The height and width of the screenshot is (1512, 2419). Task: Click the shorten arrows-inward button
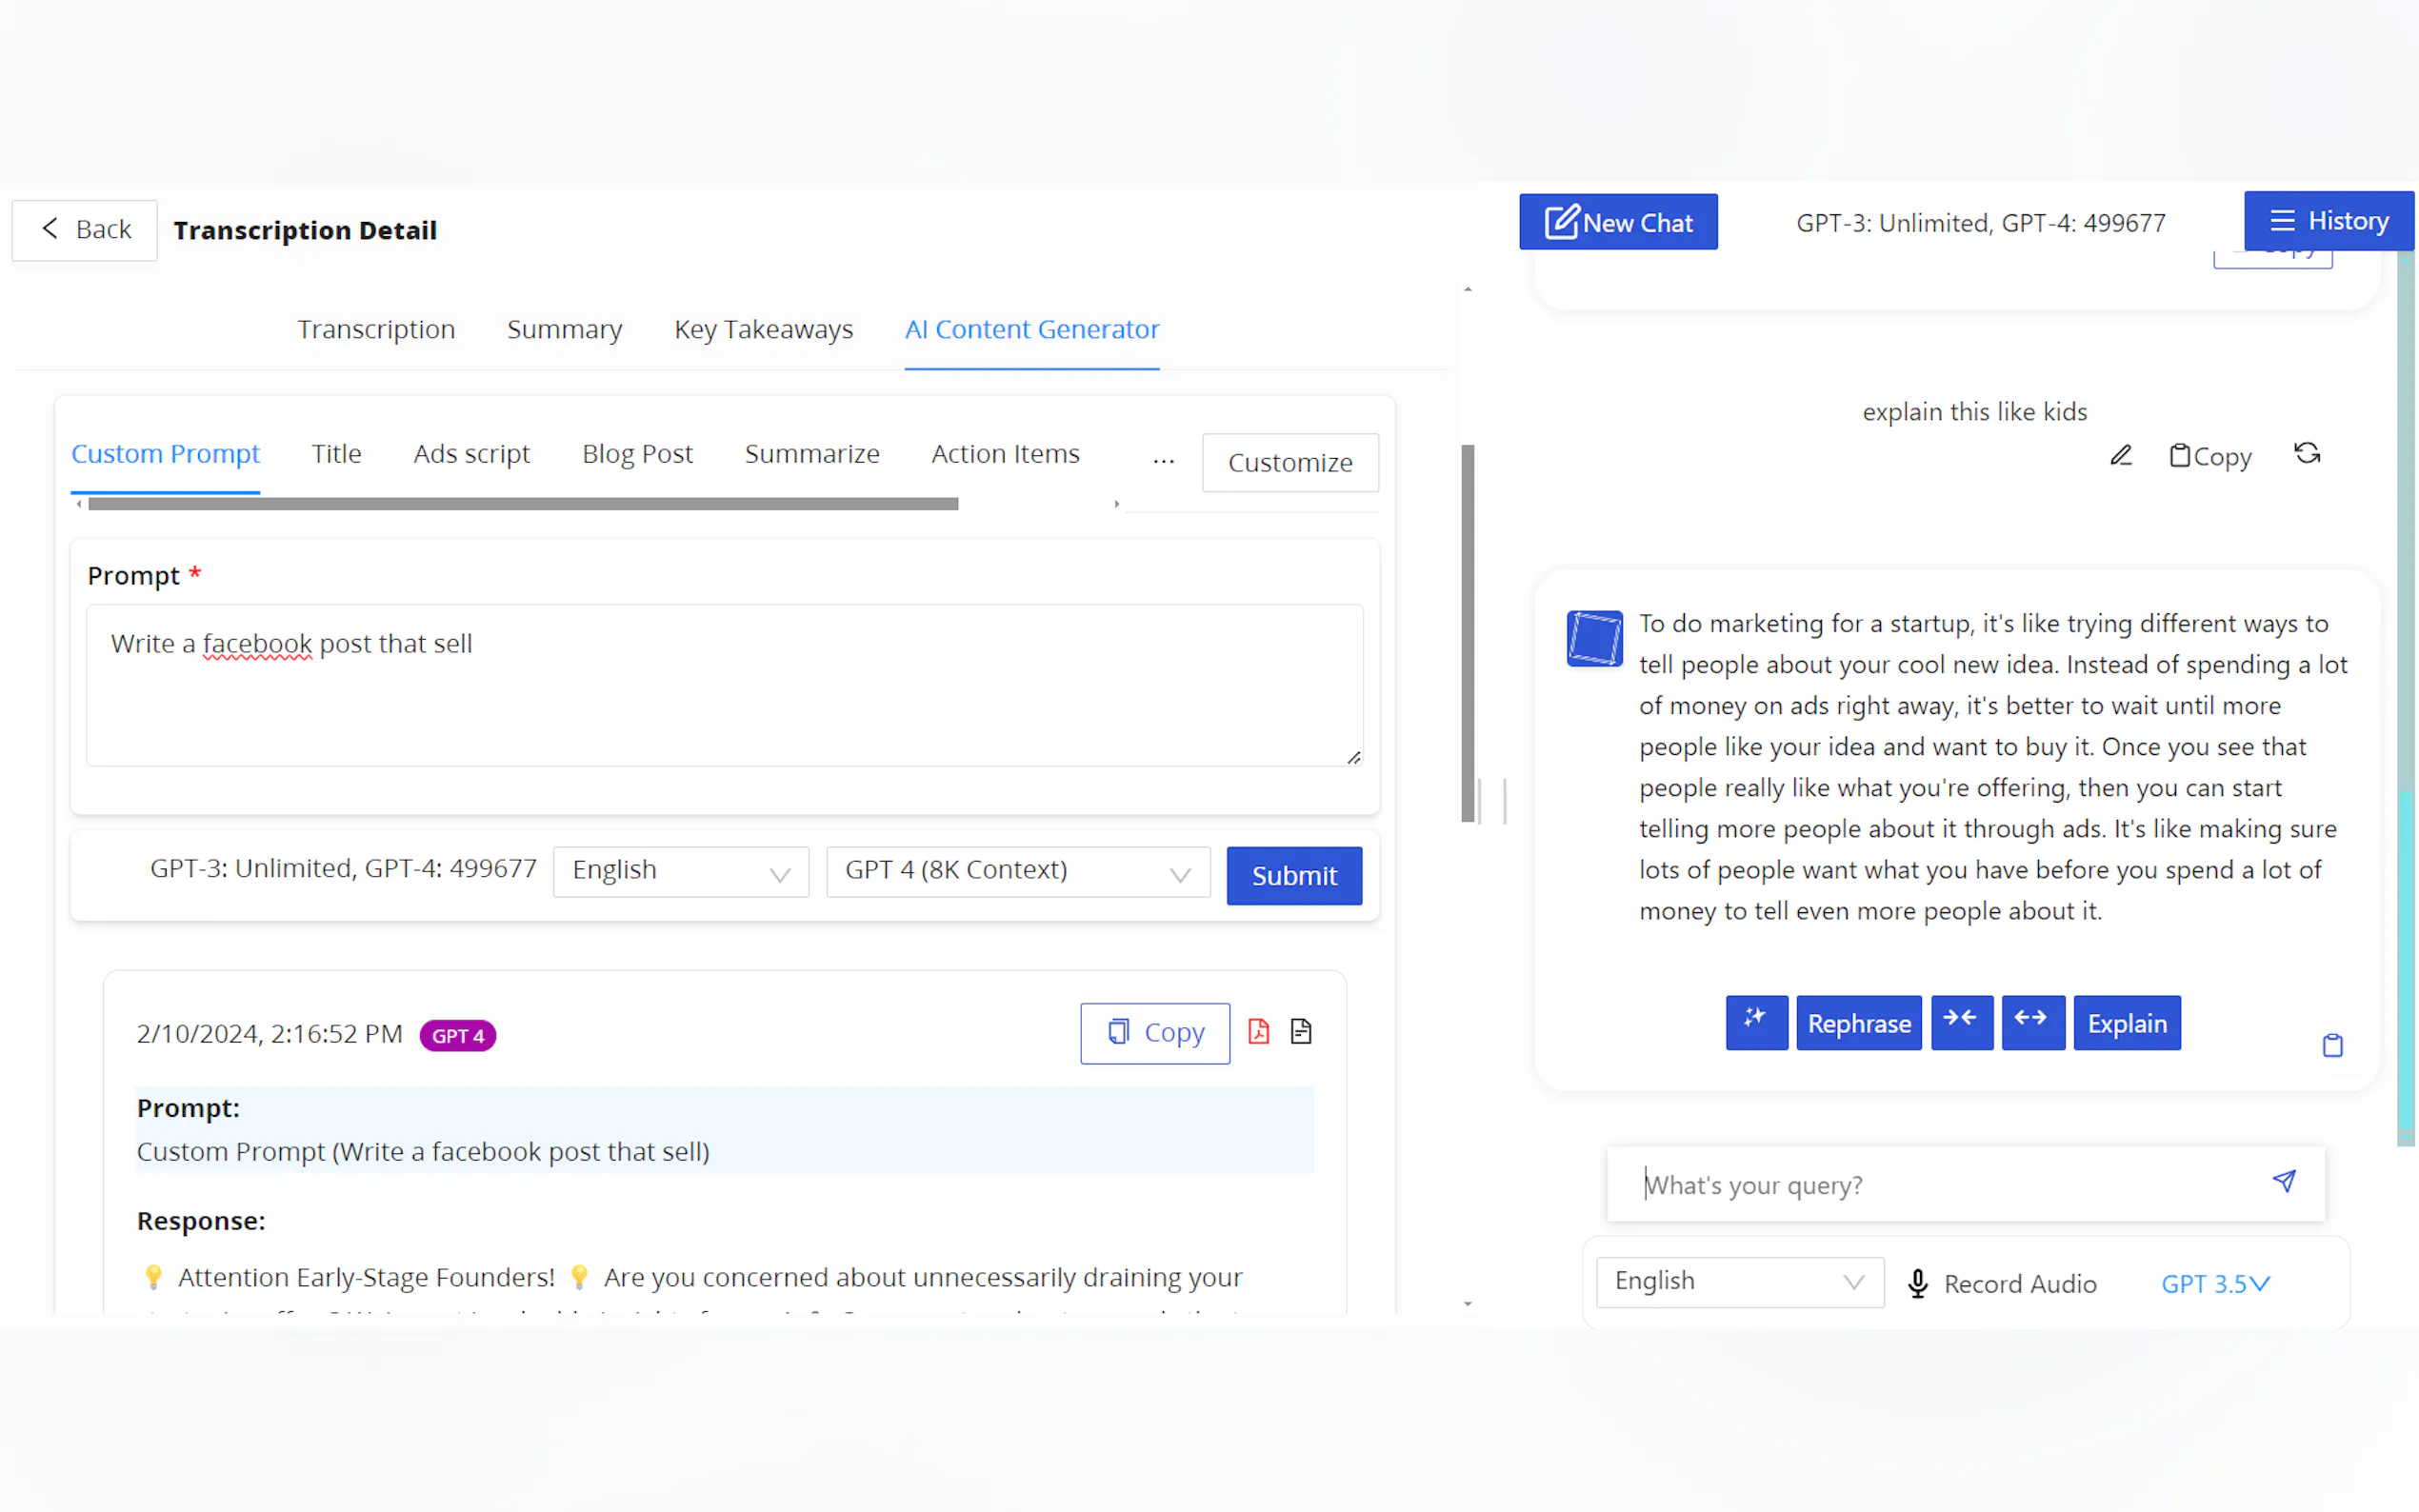1961,1022
